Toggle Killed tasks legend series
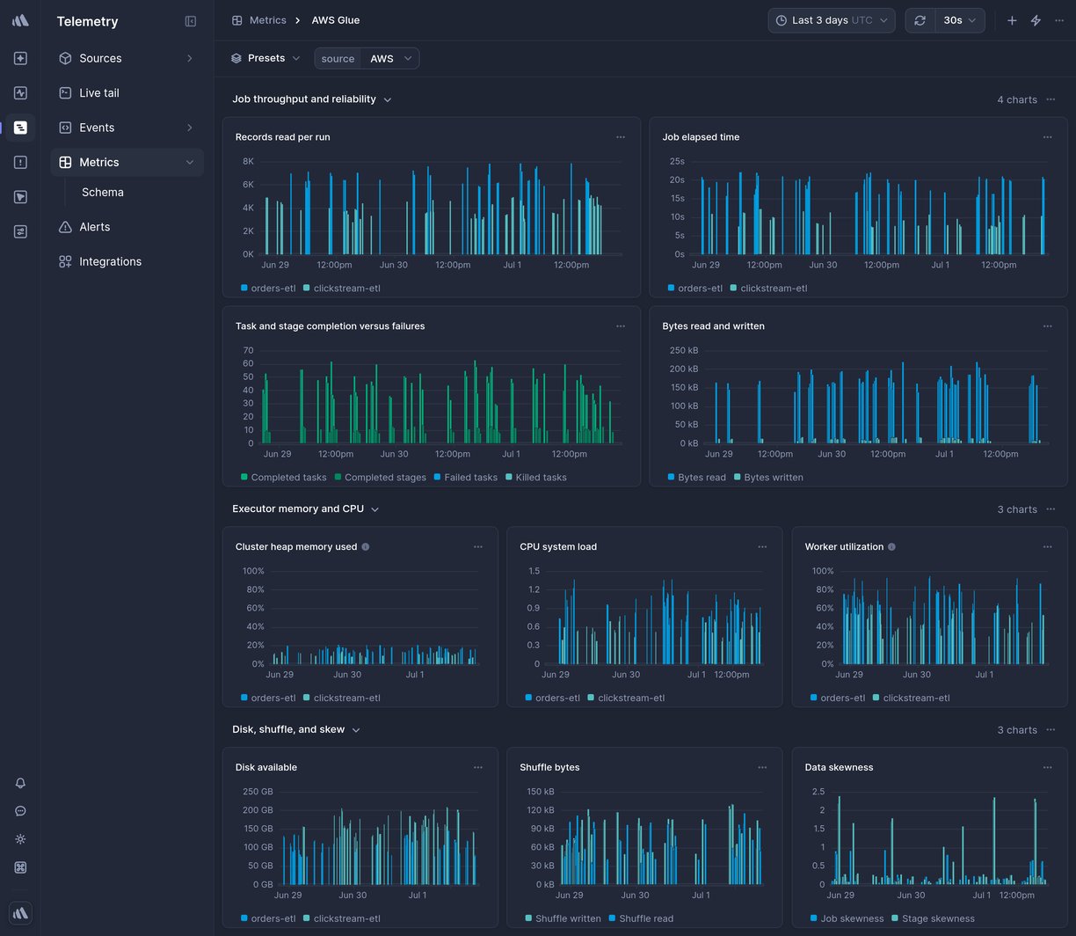The image size is (1076, 936). point(535,478)
